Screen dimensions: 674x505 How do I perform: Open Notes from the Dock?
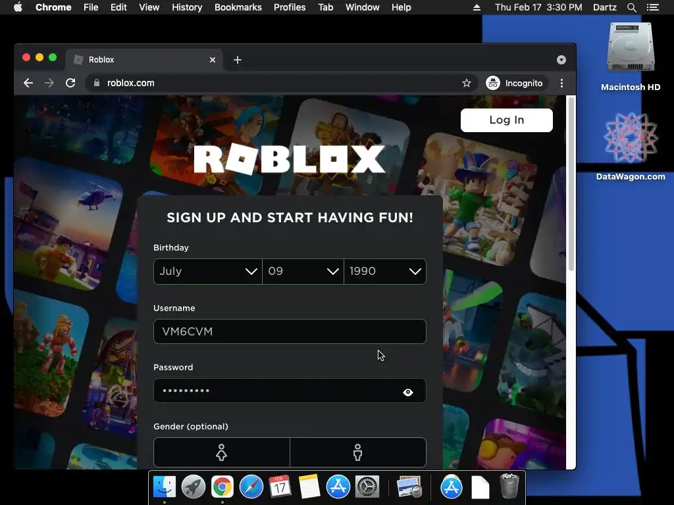309,487
